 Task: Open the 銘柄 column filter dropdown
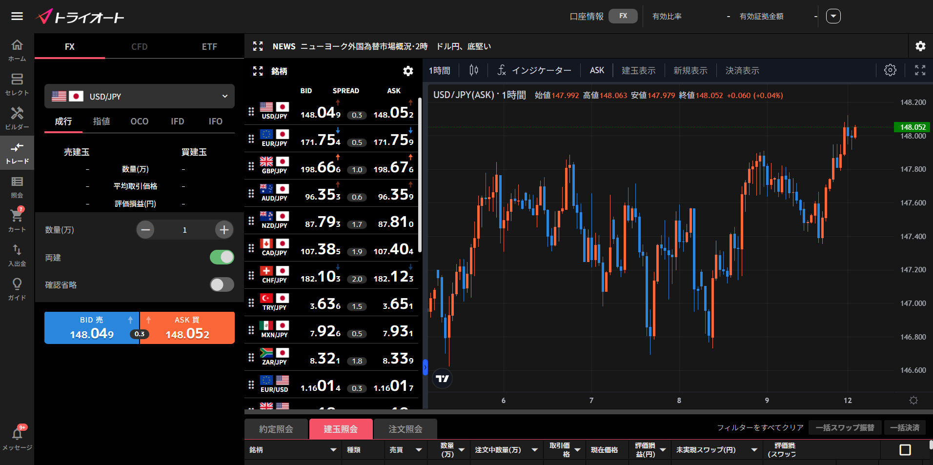(333, 450)
